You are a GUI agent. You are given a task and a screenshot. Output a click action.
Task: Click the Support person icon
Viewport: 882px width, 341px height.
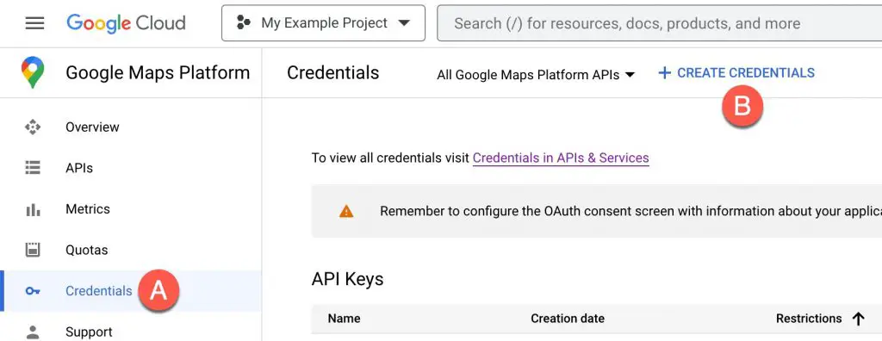[33, 332]
